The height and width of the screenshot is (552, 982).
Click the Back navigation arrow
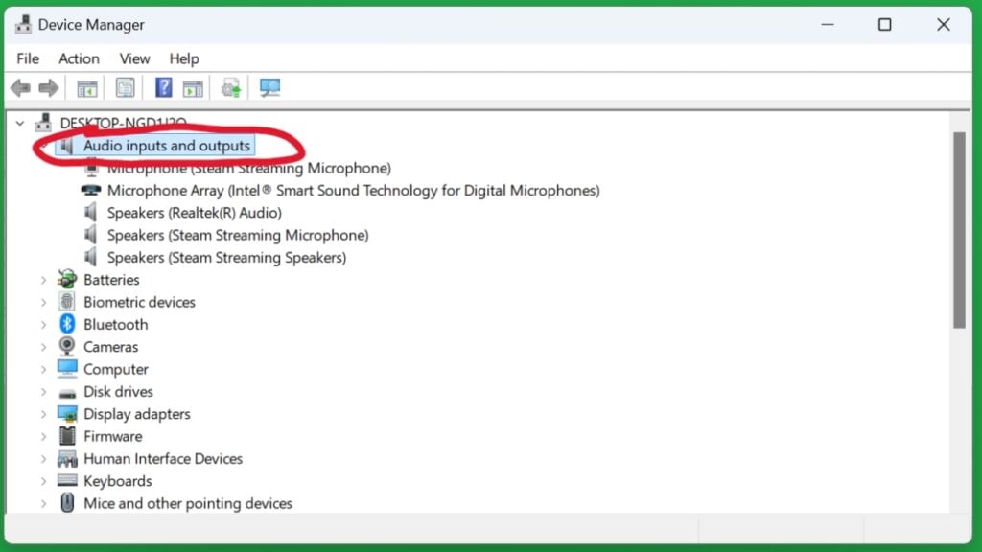click(20, 87)
